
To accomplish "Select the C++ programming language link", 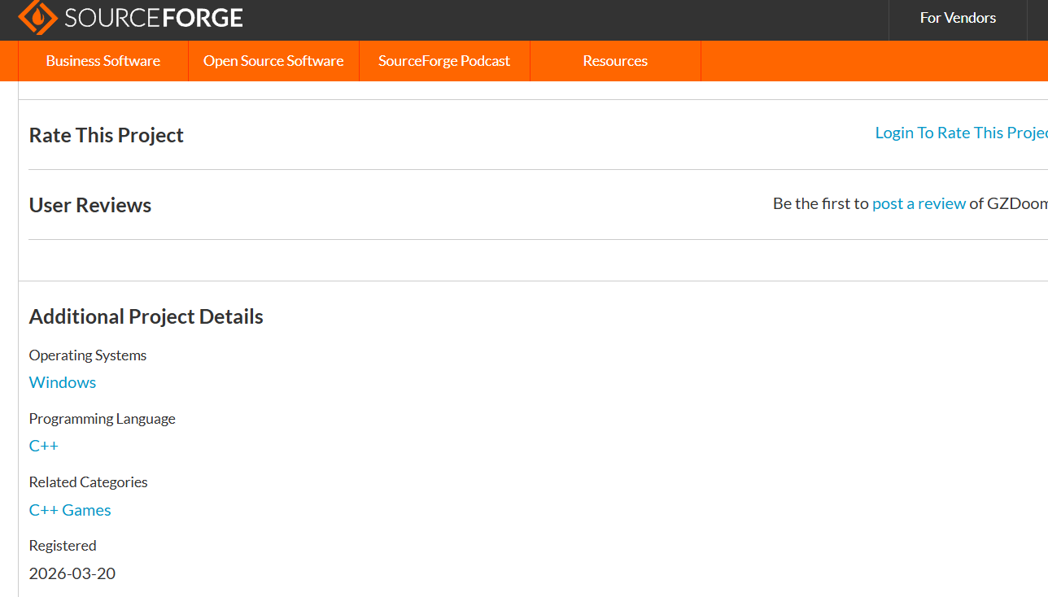I will click(x=44, y=446).
